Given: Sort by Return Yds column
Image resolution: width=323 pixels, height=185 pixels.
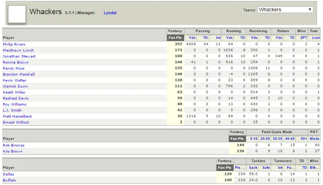Looking at the screenshot, I should [x=279, y=37].
